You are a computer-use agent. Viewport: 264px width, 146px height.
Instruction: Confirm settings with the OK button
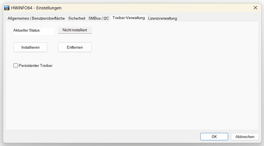click(x=214, y=137)
